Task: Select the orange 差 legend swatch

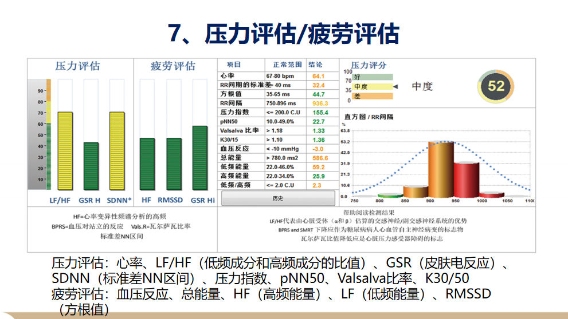Action: (x=372, y=96)
